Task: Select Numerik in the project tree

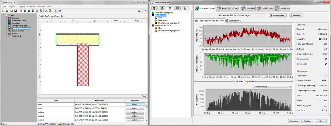Action: pyautogui.click(x=15, y=33)
